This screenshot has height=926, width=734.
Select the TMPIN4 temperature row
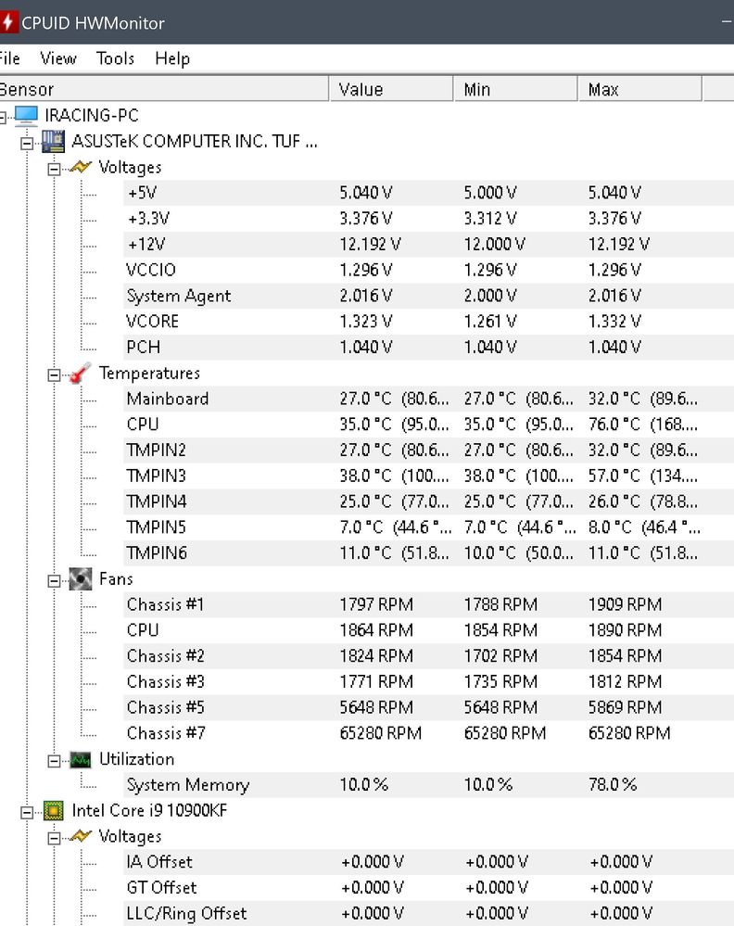[428, 501]
